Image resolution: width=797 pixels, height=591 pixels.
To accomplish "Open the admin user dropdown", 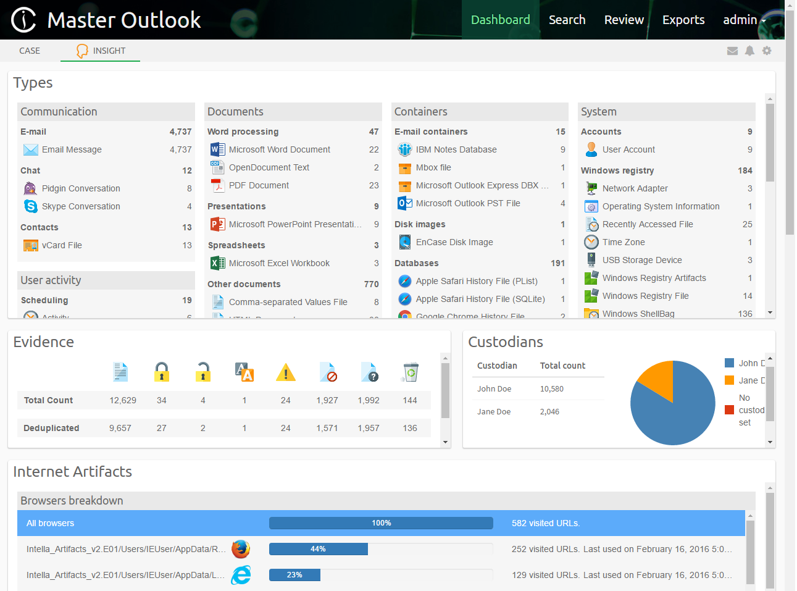I will pyautogui.click(x=744, y=20).
